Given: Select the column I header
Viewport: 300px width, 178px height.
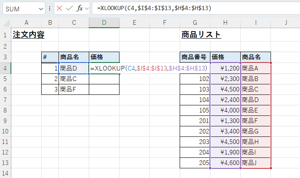Looking at the screenshot, I should tap(255, 22).
